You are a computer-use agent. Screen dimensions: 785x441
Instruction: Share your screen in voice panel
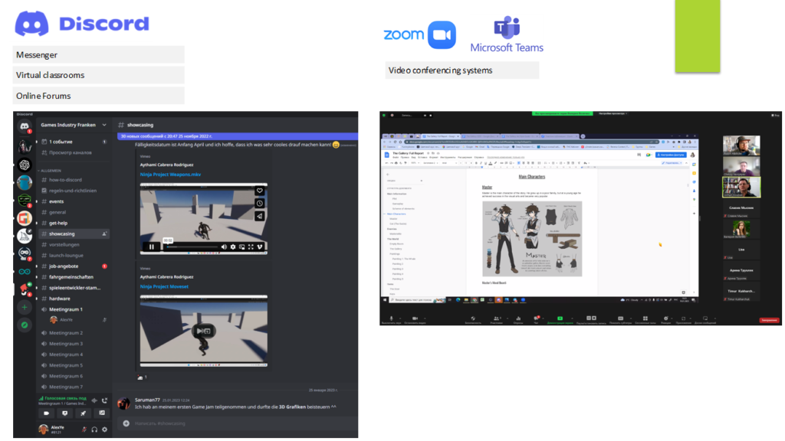pos(64,413)
